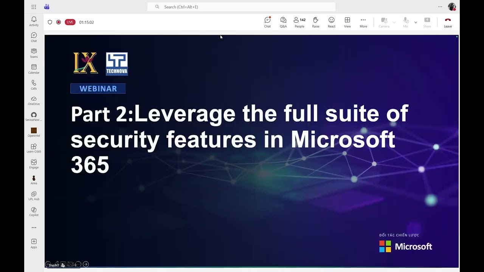Open Calendar in the sidebar
This screenshot has height=272, width=484.
click(34, 69)
